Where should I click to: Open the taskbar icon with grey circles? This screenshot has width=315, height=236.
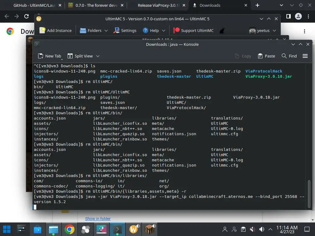pyautogui.click(x=86, y=229)
